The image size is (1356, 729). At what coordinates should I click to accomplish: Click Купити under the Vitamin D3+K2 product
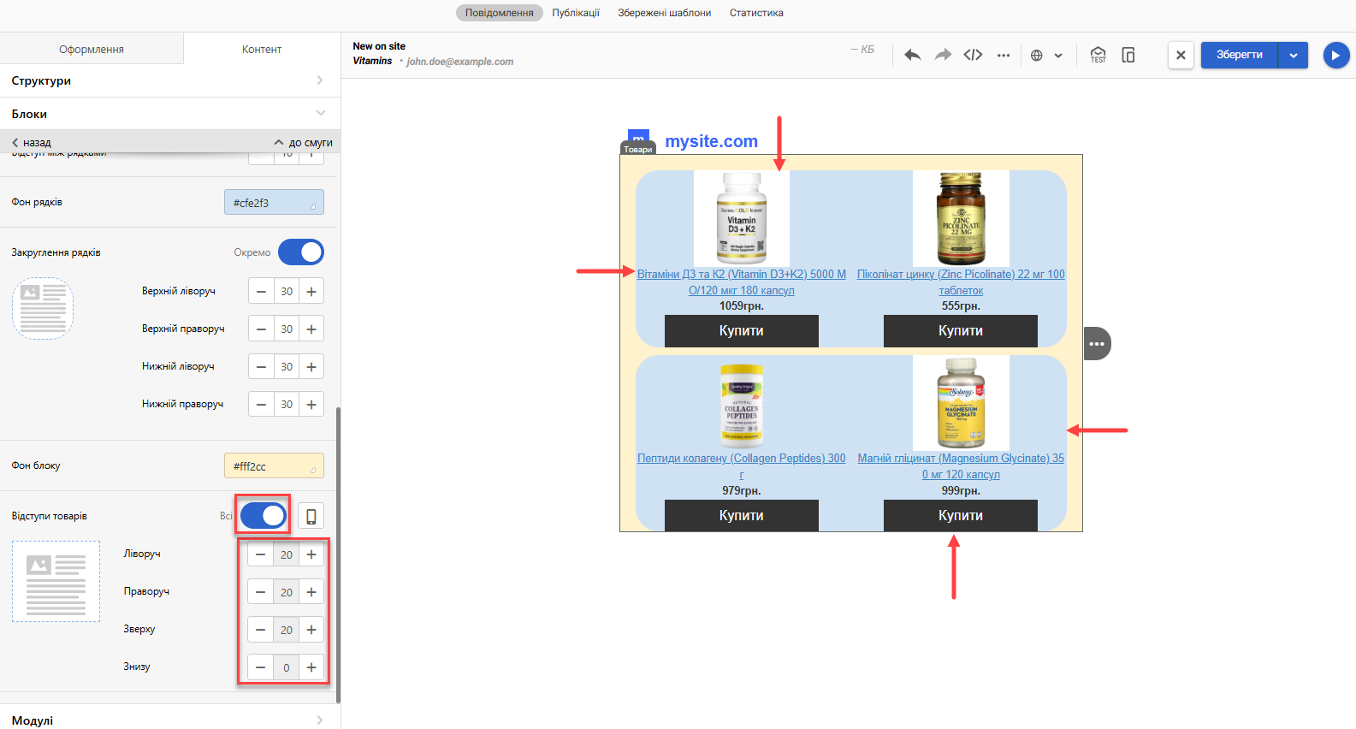[742, 331]
